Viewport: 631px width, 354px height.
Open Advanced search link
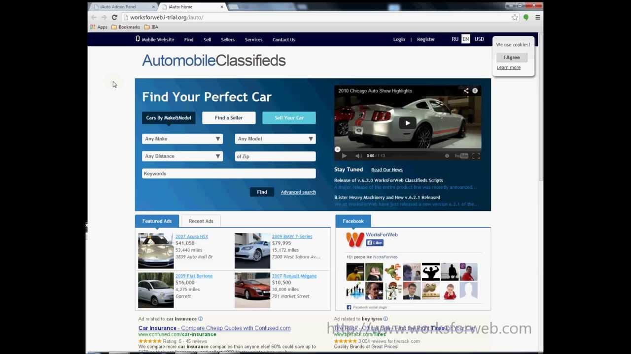click(x=298, y=192)
